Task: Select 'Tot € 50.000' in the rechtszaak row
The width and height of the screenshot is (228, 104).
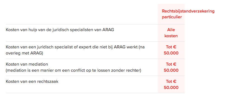Action: [x=171, y=85]
